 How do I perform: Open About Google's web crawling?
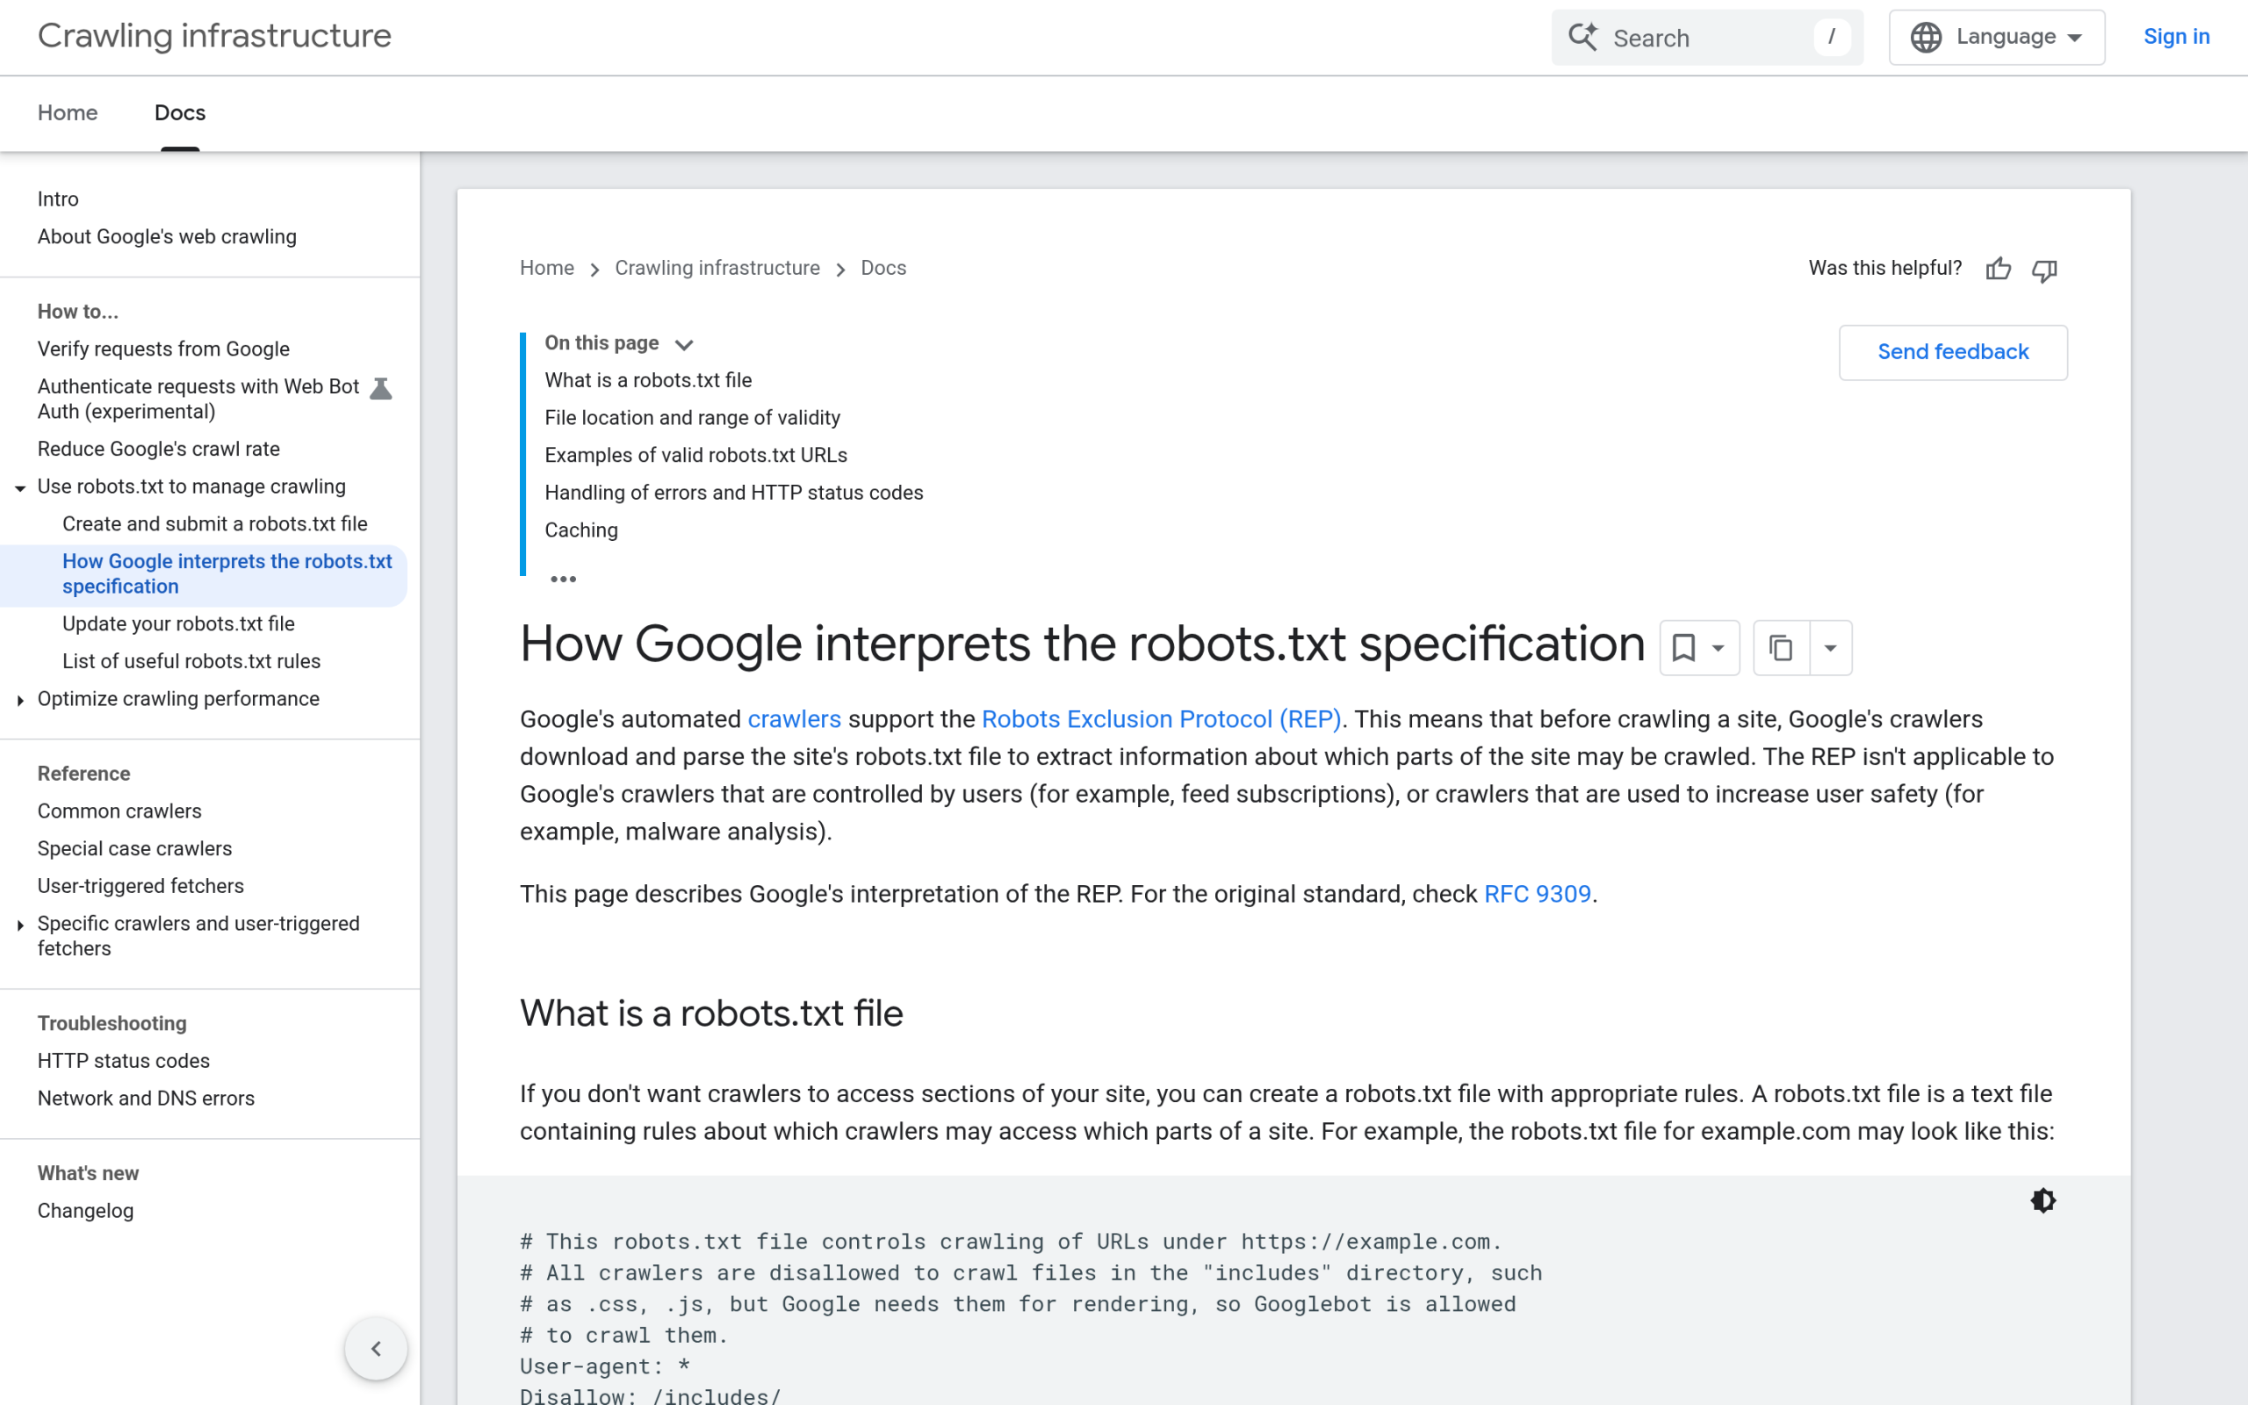(167, 237)
